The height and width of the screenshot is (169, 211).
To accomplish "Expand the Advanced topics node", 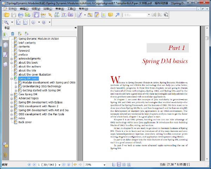I will point(12,98).
